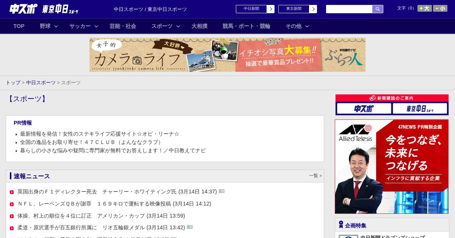Click 企画特集 section heading
Viewport: 455px width, 238px height.
click(356, 226)
